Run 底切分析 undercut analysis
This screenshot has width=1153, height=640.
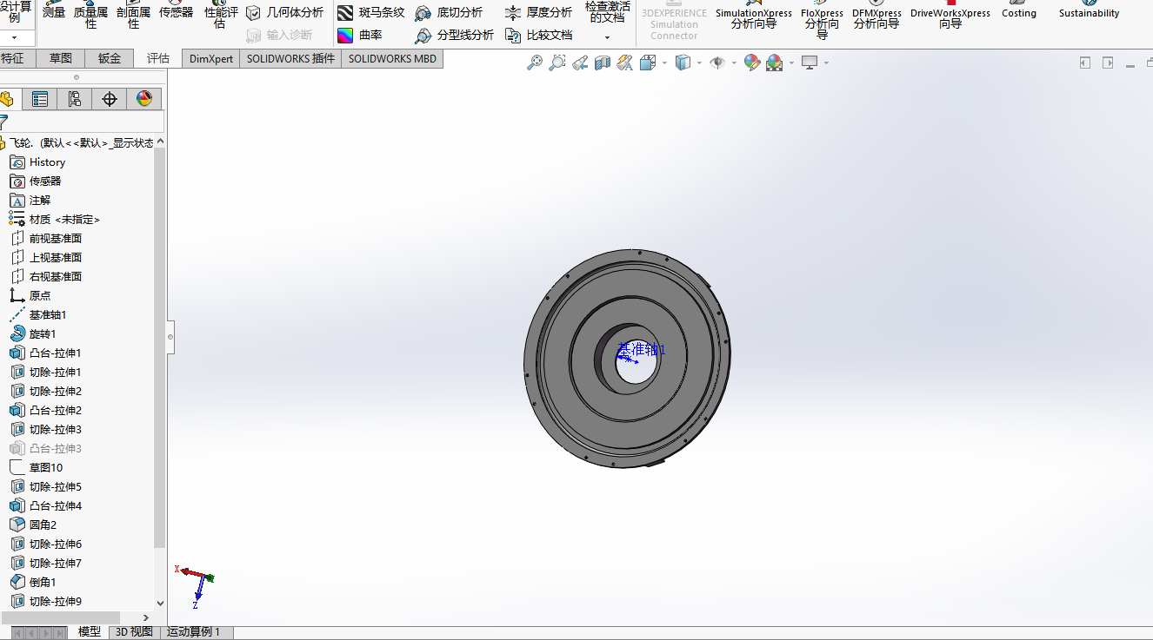[x=449, y=13]
